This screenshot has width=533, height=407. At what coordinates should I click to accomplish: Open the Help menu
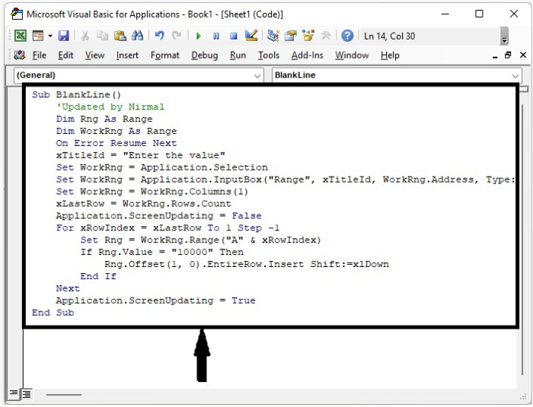390,55
